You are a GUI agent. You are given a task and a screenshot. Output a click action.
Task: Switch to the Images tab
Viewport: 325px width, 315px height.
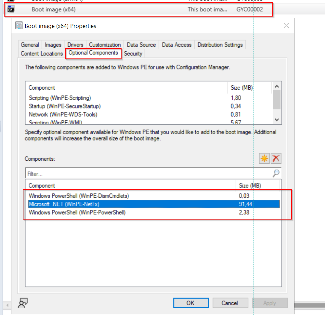53,45
